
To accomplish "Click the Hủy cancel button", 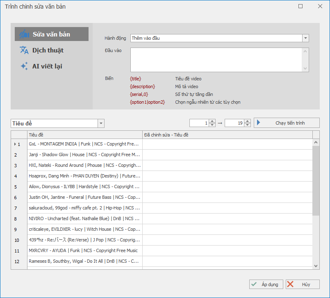I will 302,284.
